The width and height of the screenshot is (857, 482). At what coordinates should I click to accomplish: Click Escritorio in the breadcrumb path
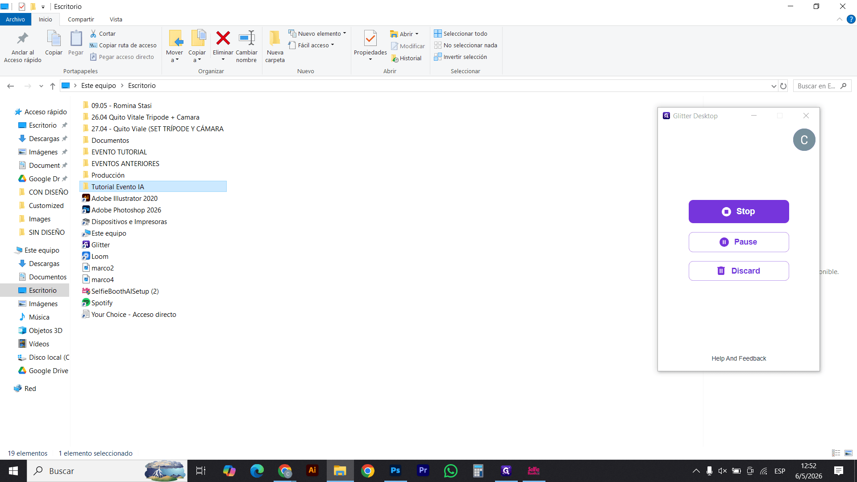pos(142,86)
